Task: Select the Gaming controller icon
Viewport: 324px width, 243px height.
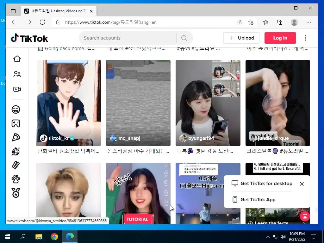Action: click(16, 123)
